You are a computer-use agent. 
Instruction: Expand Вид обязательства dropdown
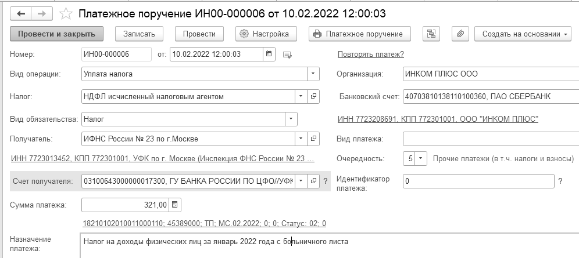[x=291, y=119]
